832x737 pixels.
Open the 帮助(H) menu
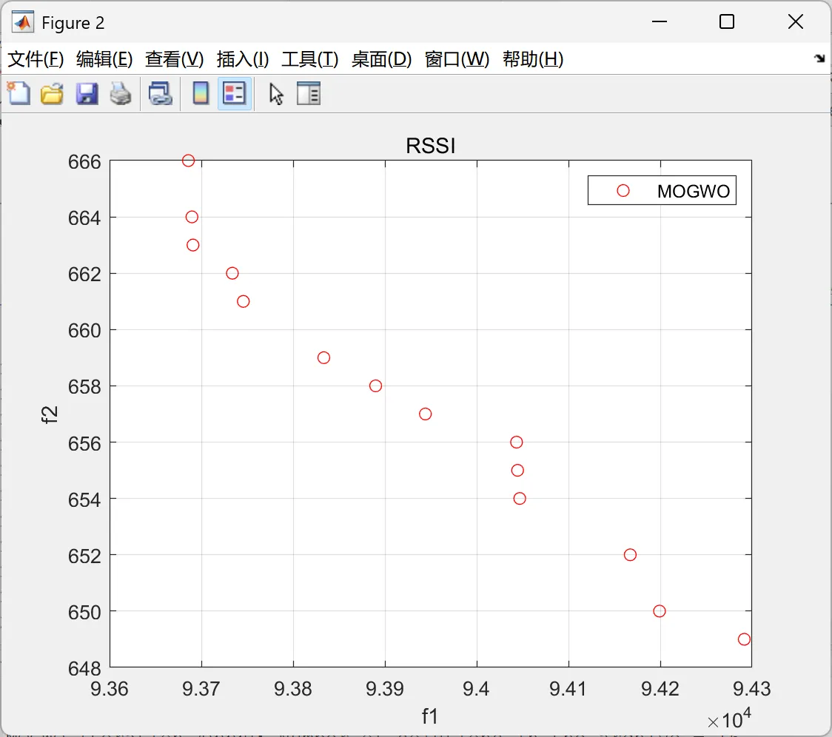(x=533, y=59)
